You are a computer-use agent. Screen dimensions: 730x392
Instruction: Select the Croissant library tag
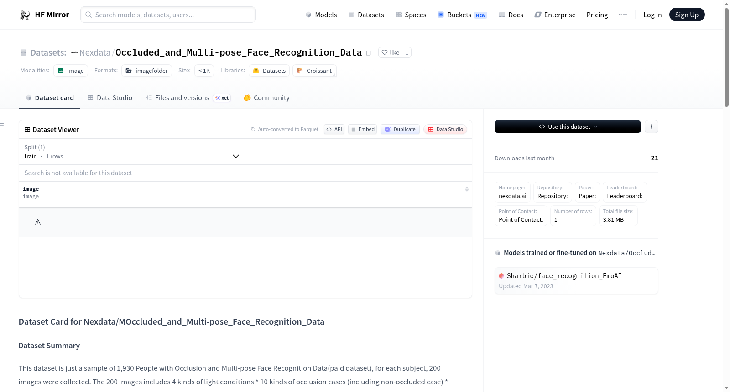pos(314,71)
